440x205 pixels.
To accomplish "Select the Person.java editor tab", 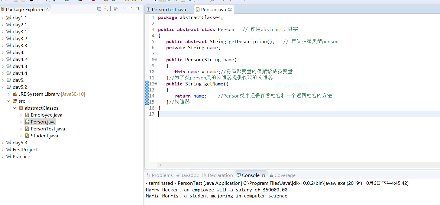I will pos(213,10).
